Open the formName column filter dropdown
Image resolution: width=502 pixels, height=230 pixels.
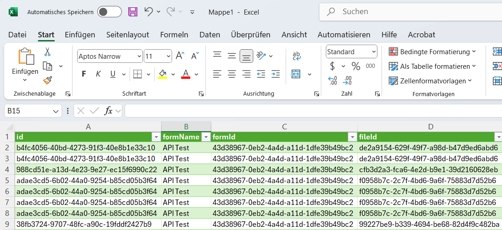206,137
